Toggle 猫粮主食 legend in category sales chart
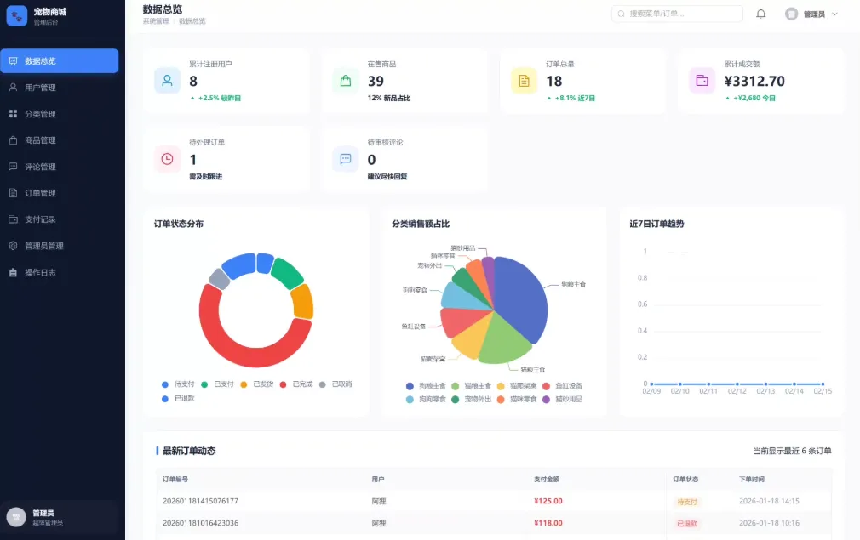This screenshot has width=860, height=540. [472, 385]
